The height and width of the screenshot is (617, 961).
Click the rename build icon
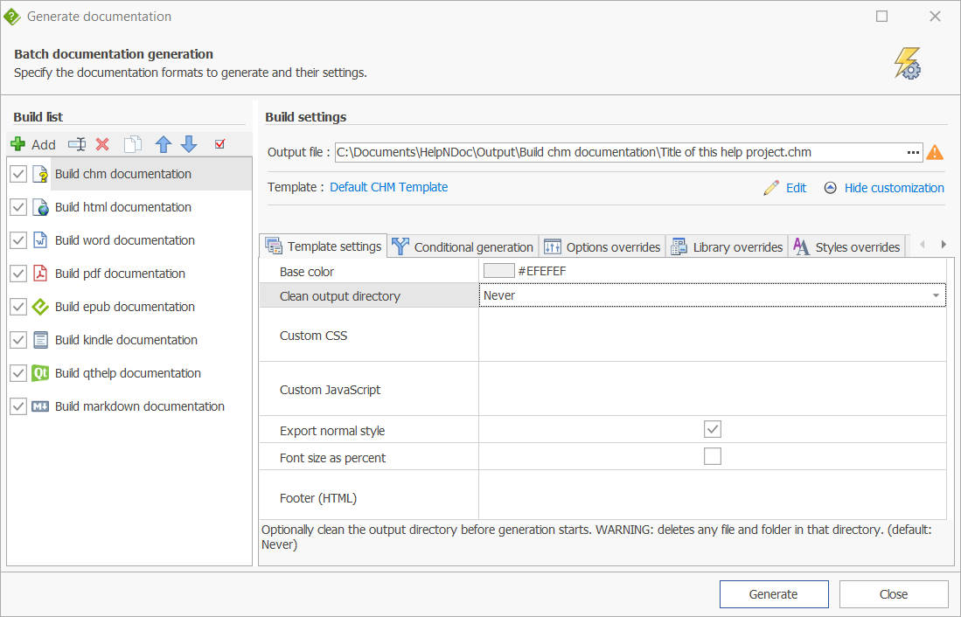click(x=77, y=144)
